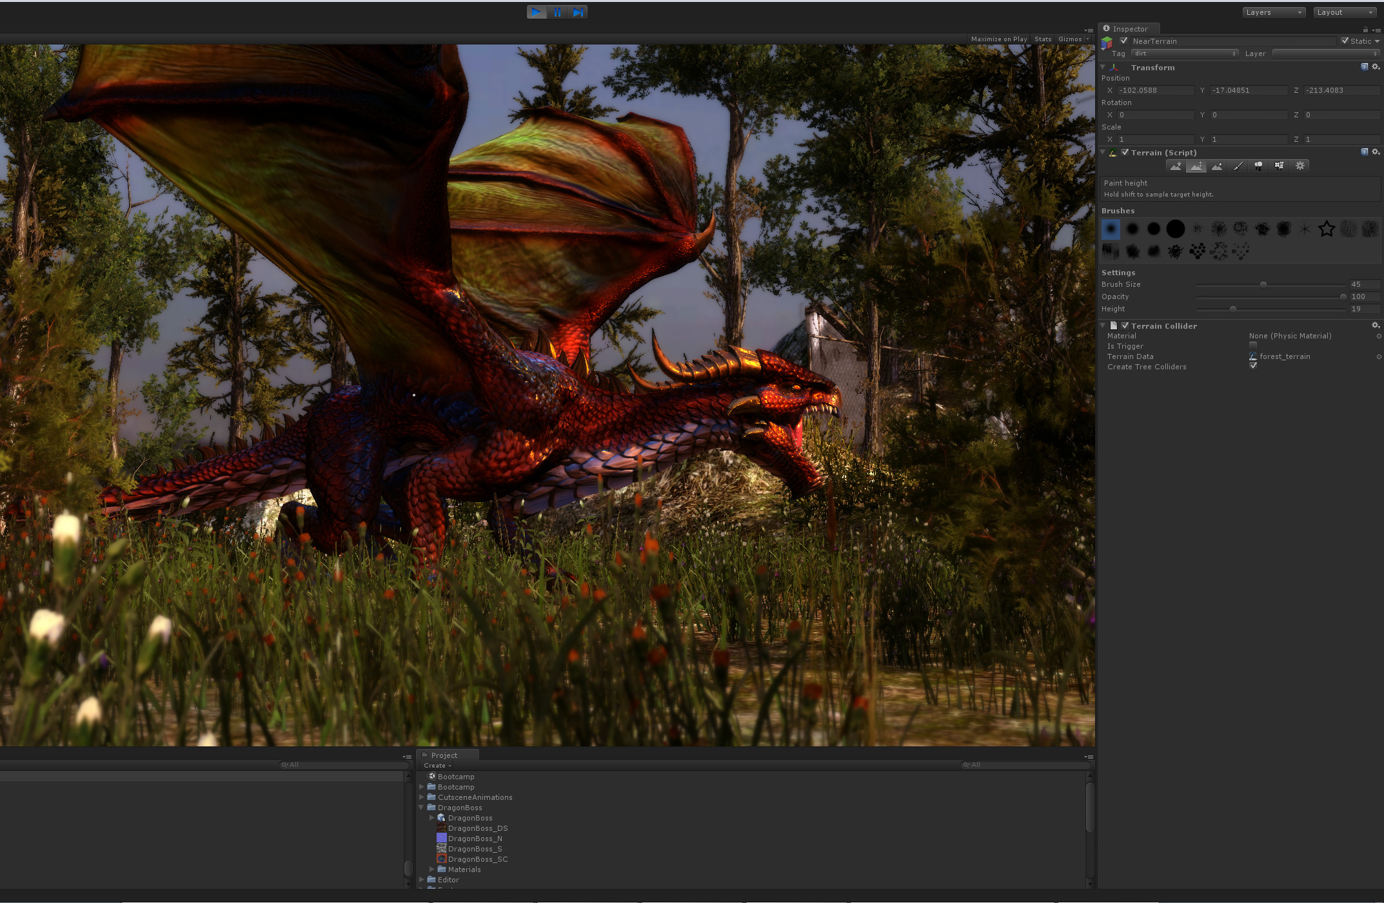The image size is (1384, 903).
Task: Toggle Maximize on Play
Action: click(x=999, y=39)
